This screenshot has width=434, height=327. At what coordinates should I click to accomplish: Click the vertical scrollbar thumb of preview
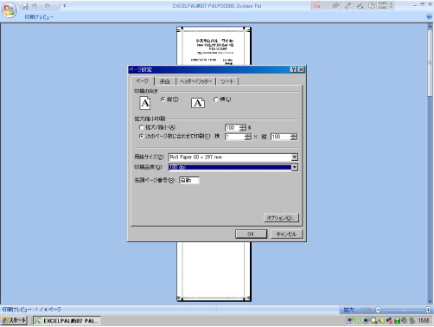(x=430, y=63)
